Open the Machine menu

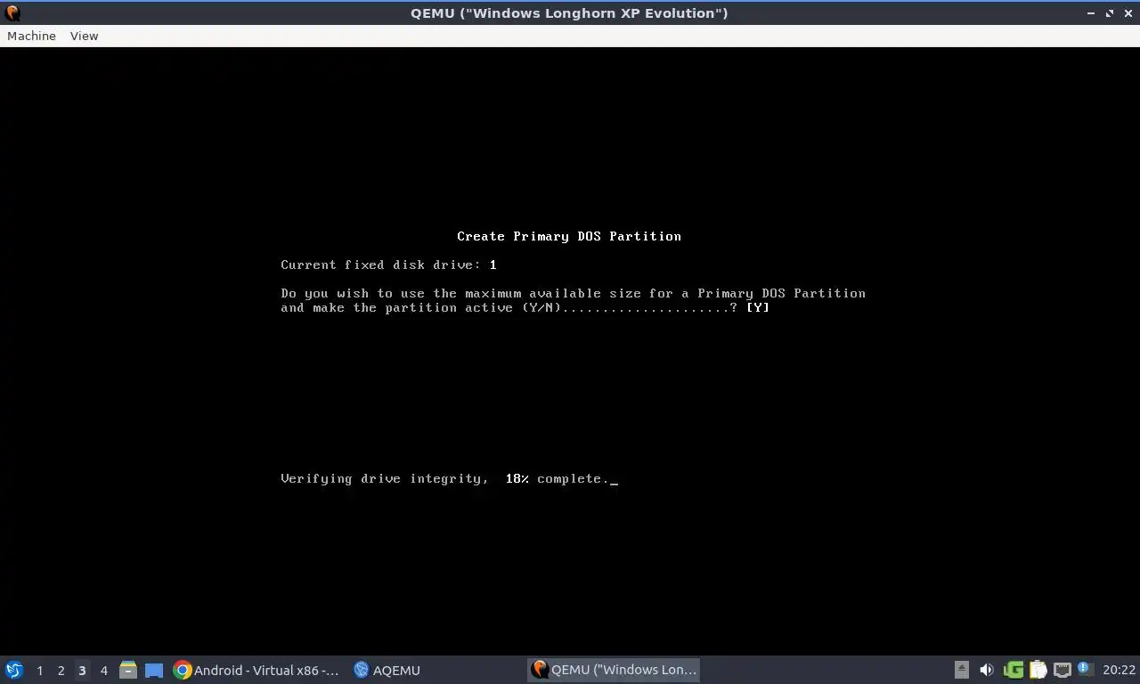click(x=31, y=36)
